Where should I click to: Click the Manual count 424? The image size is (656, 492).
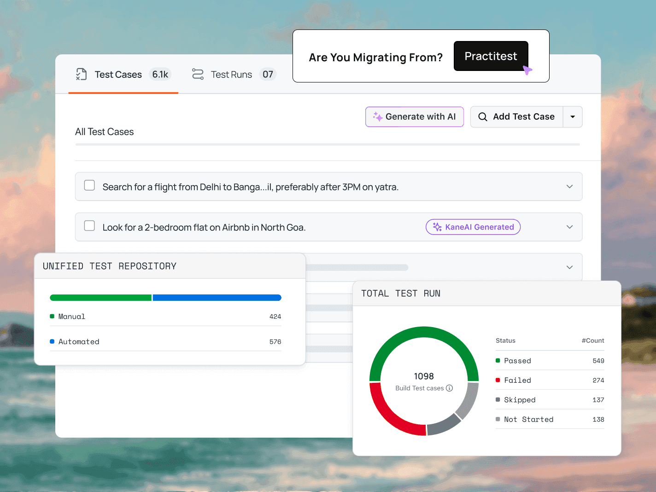pyautogui.click(x=275, y=316)
